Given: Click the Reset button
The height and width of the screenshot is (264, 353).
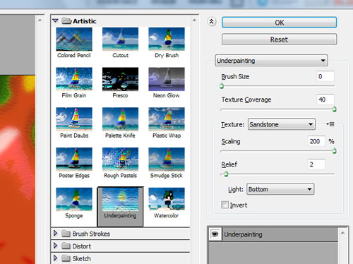Looking at the screenshot, I should click(279, 40).
